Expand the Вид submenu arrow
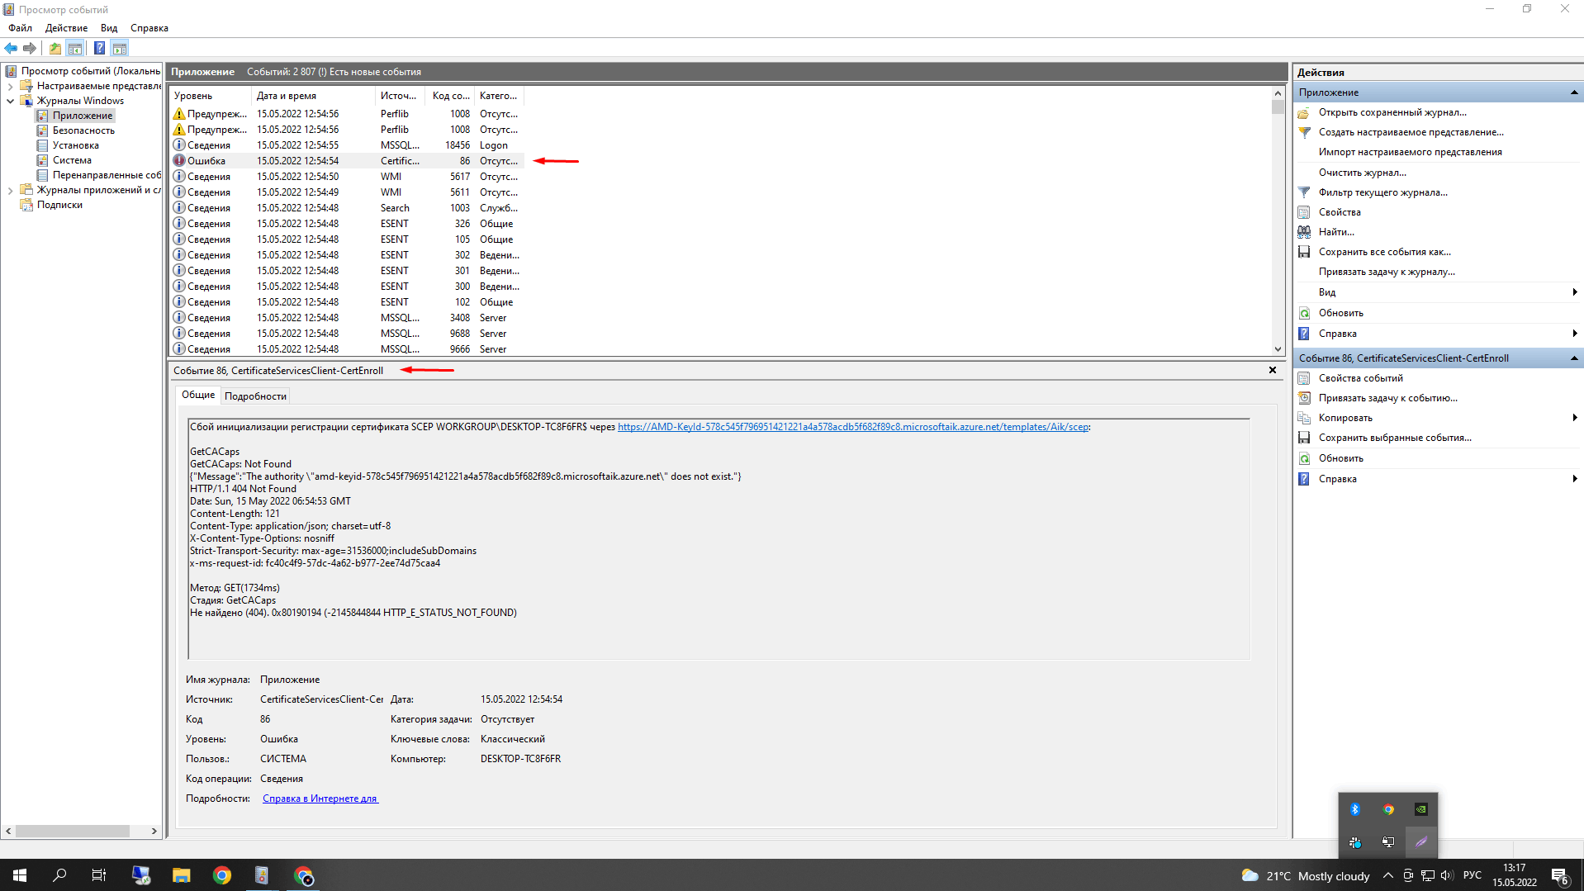The image size is (1584, 891). point(1575,292)
